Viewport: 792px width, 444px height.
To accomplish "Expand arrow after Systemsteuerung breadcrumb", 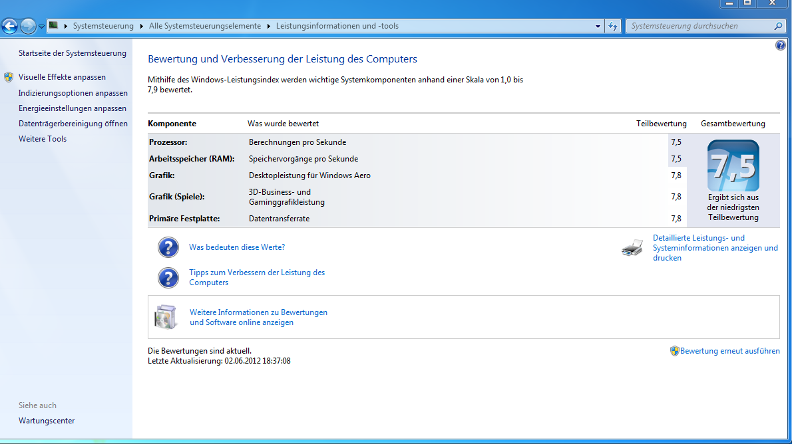I will click(x=141, y=26).
